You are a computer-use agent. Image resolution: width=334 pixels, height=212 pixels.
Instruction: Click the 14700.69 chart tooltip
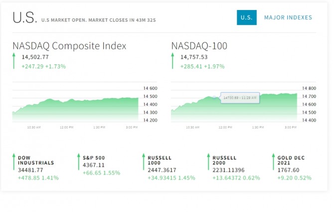[240, 98]
